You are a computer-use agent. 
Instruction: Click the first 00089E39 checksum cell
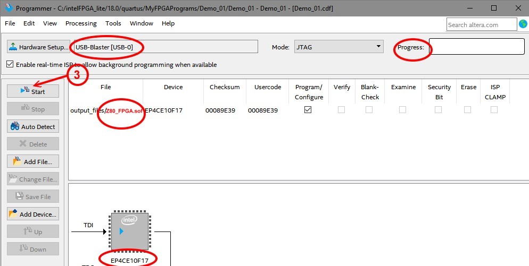tap(220, 110)
